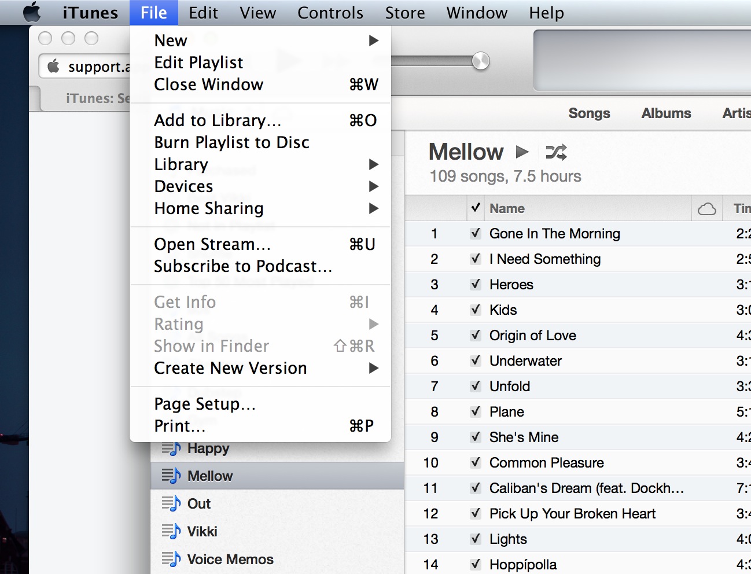Screen dimensions: 751x574
Task: Switch to the Albums view
Action: pos(666,113)
